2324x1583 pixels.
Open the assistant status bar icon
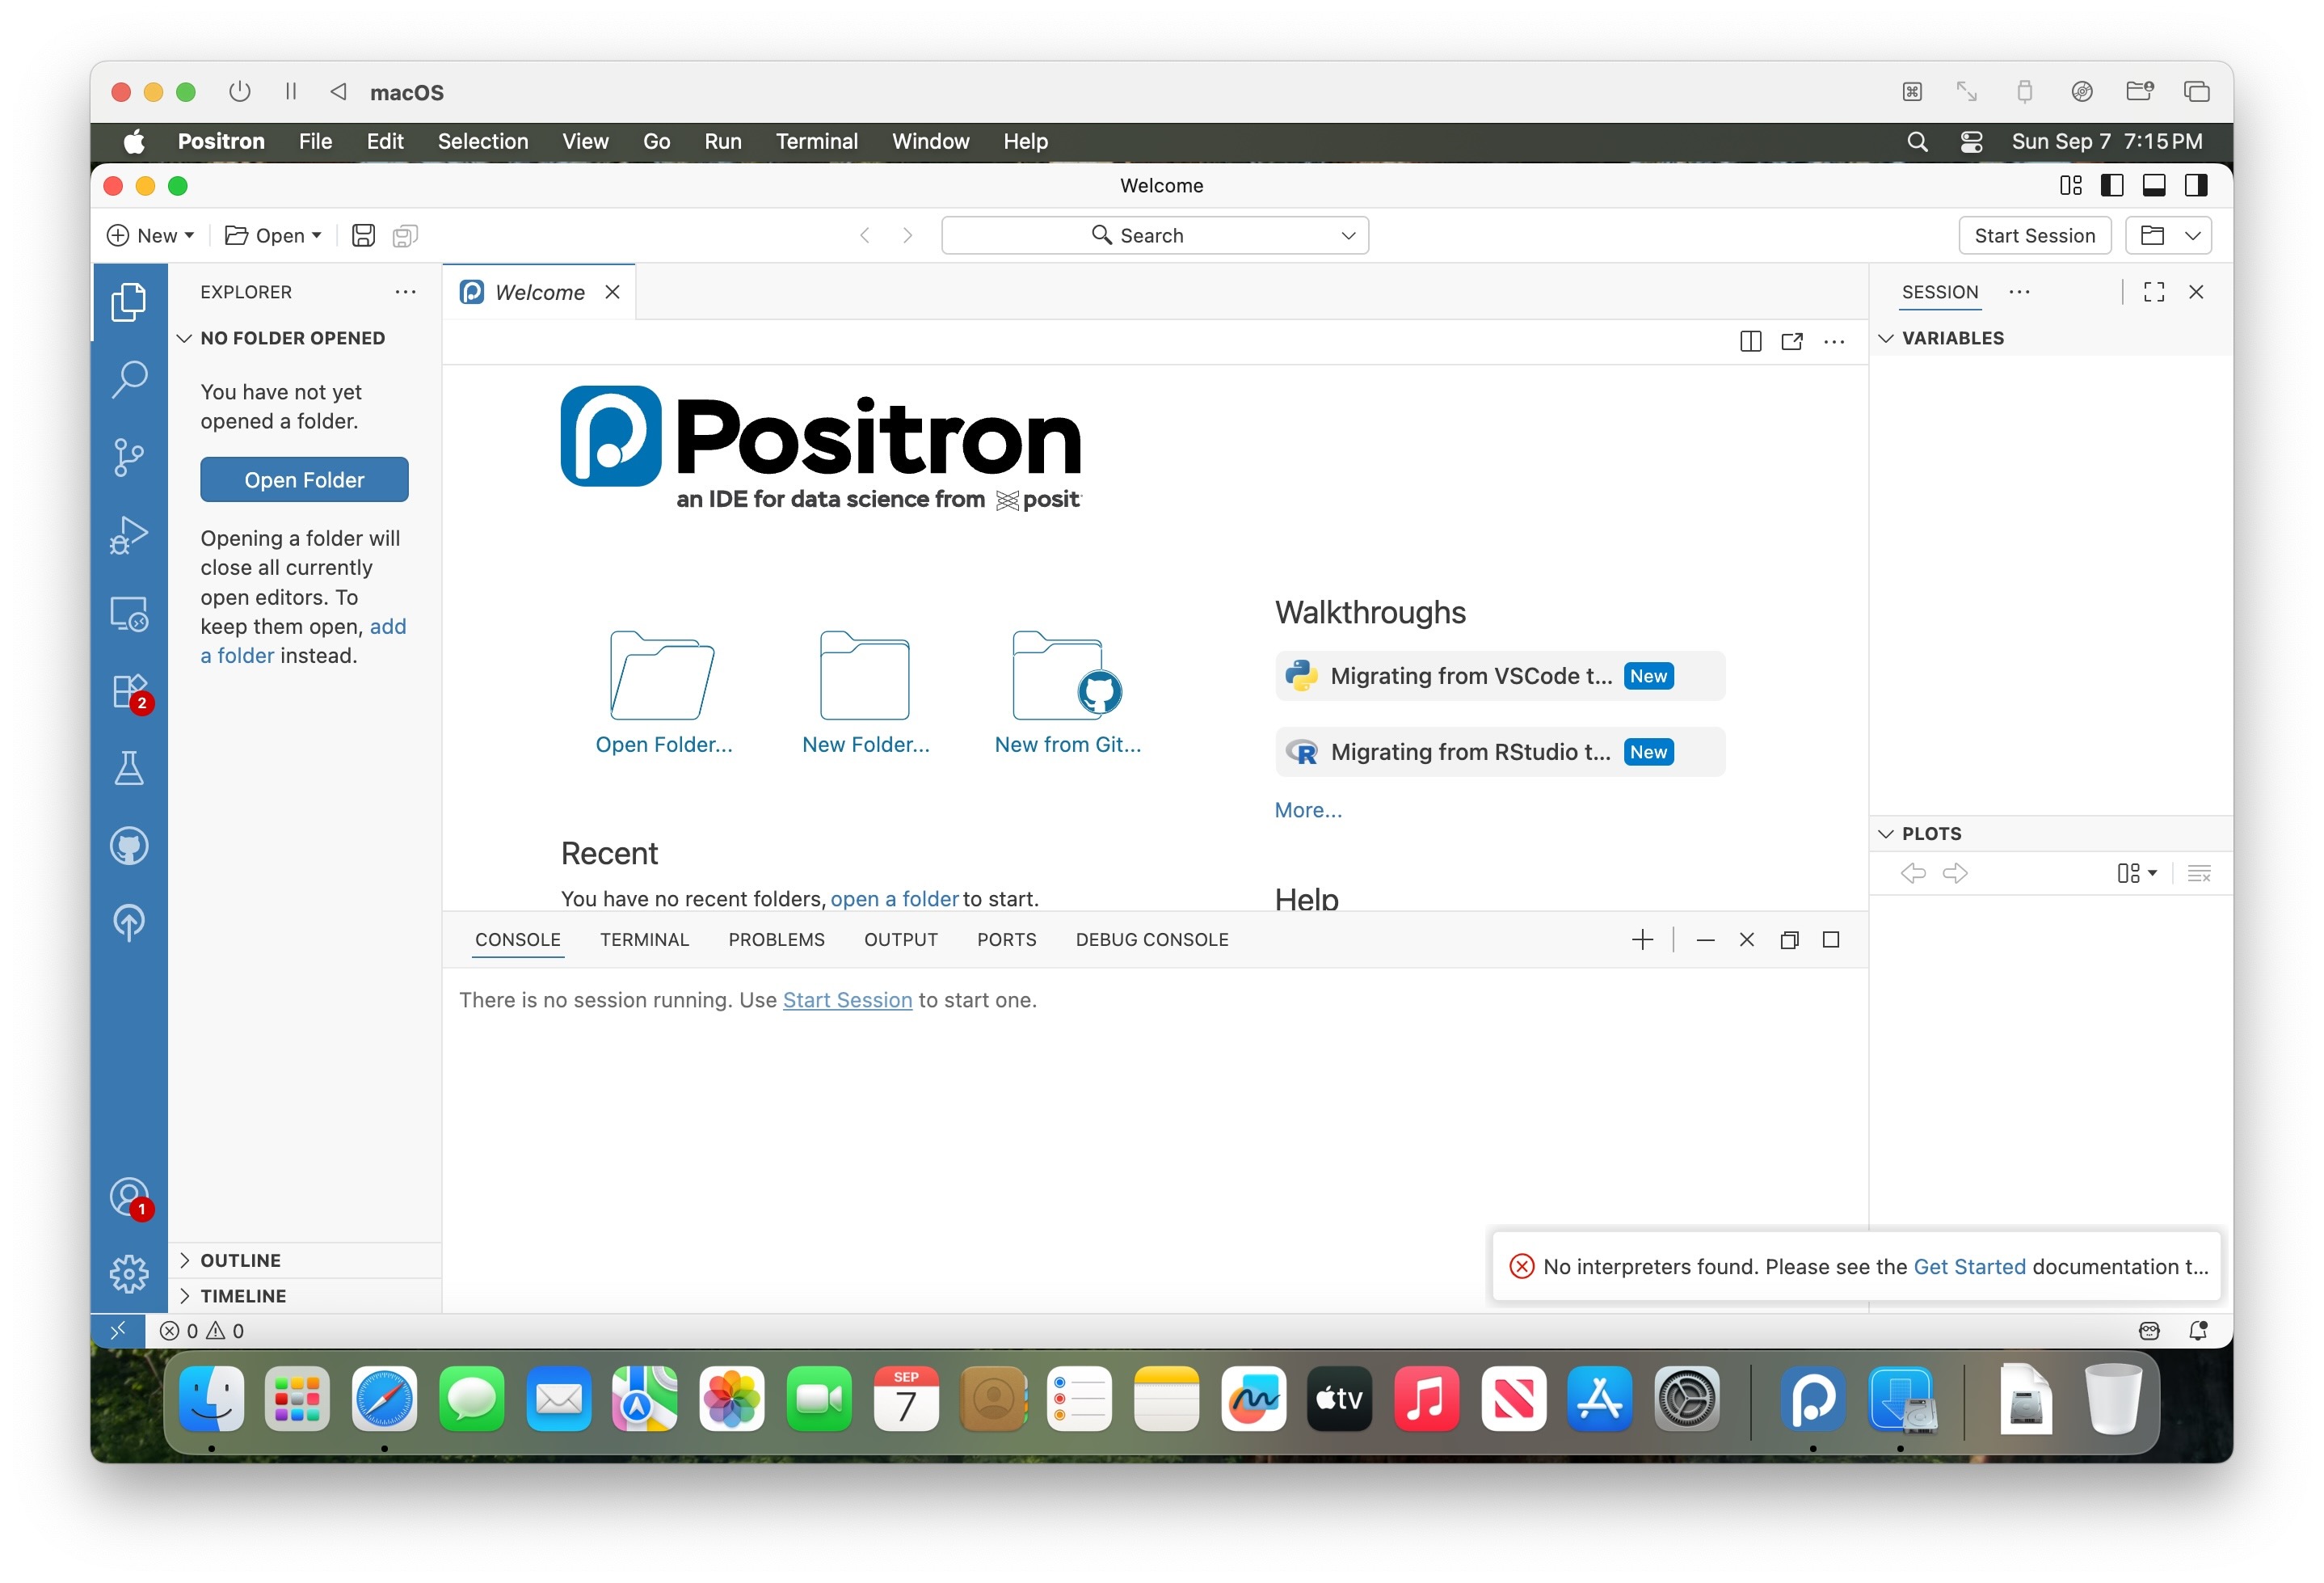pyautogui.click(x=2149, y=1330)
